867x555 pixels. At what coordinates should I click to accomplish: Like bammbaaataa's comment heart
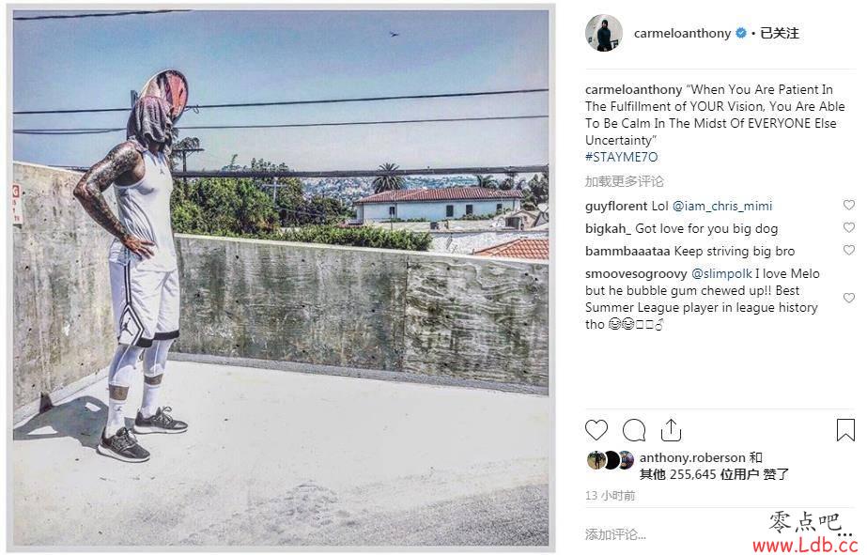[849, 250]
